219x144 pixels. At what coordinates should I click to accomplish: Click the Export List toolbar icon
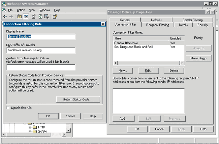[46, 16]
